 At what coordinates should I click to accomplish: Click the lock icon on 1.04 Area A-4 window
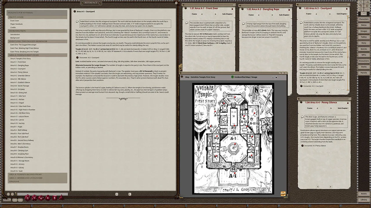[x=348, y=103]
